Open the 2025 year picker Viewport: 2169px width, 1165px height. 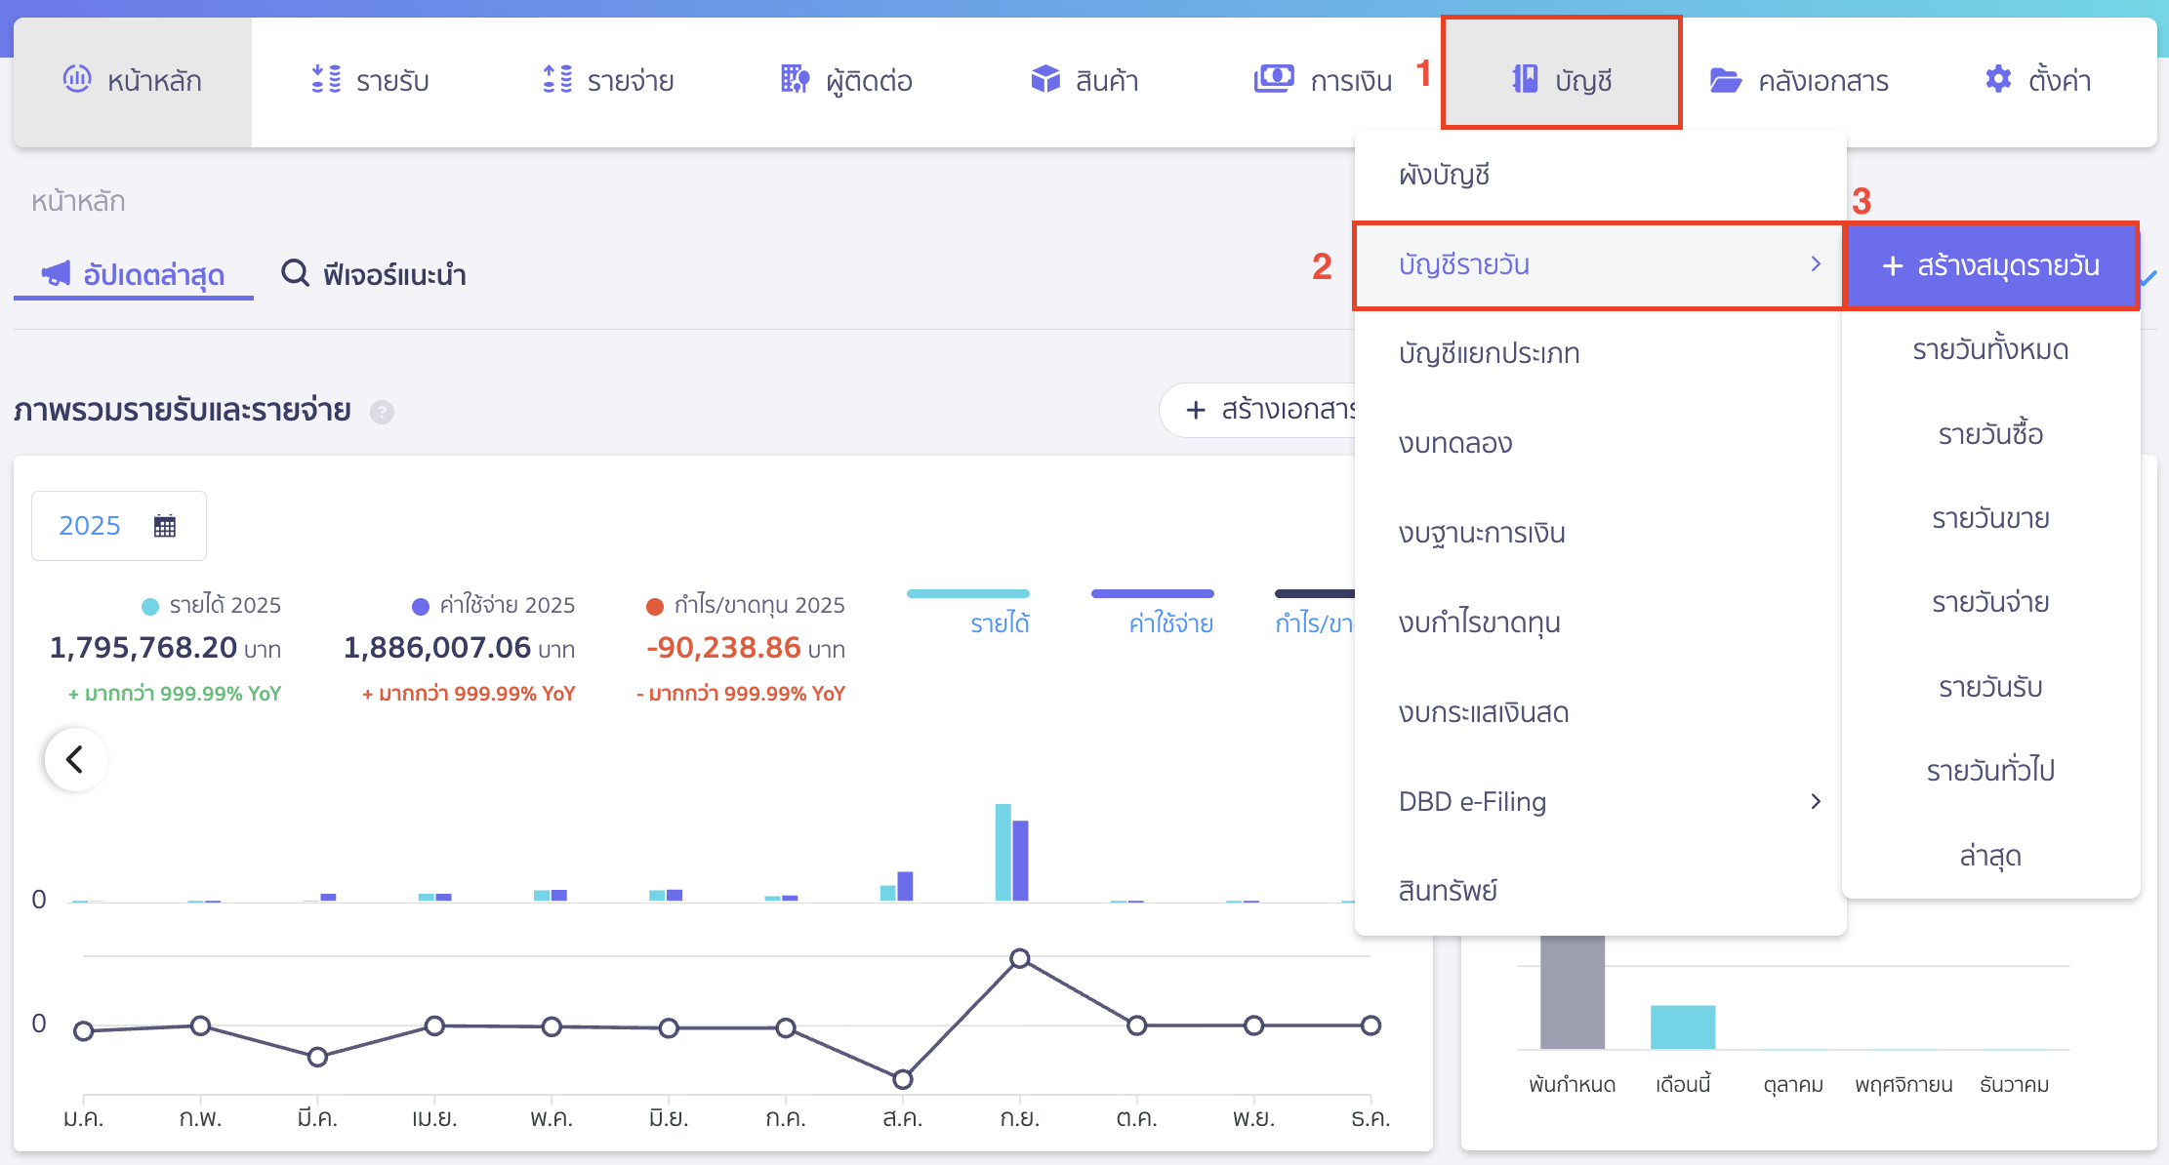pyautogui.click(x=118, y=526)
